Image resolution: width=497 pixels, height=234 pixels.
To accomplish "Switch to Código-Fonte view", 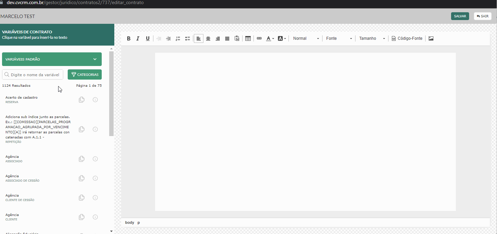I will click(x=407, y=38).
